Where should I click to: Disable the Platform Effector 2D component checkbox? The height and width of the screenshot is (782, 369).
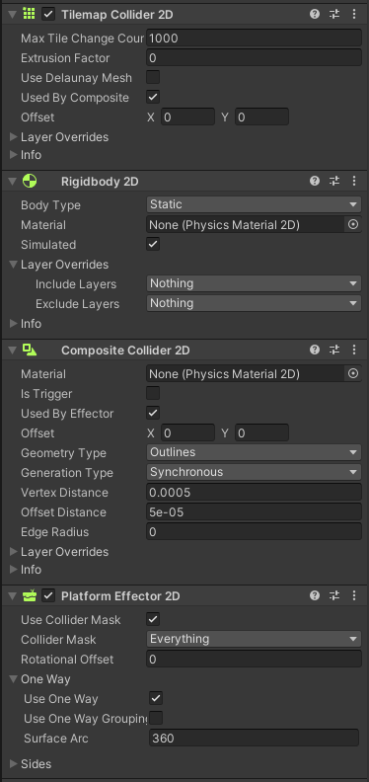48,595
